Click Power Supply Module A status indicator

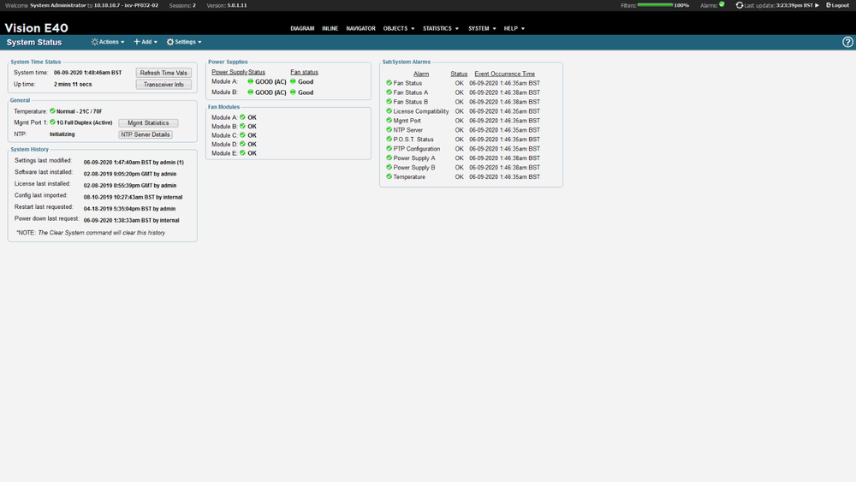tap(251, 81)
